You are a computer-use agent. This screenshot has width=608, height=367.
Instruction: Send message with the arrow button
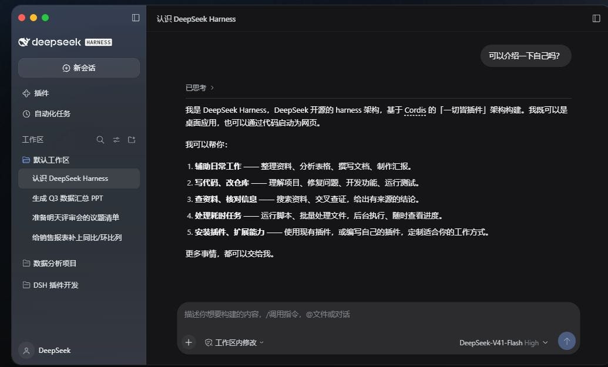click(566, 341)
